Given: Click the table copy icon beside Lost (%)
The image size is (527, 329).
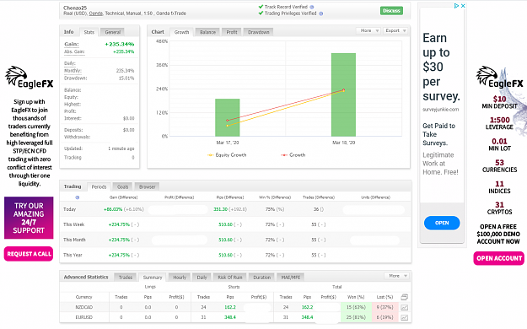Looking at the screenshot, I should point(405,297).
